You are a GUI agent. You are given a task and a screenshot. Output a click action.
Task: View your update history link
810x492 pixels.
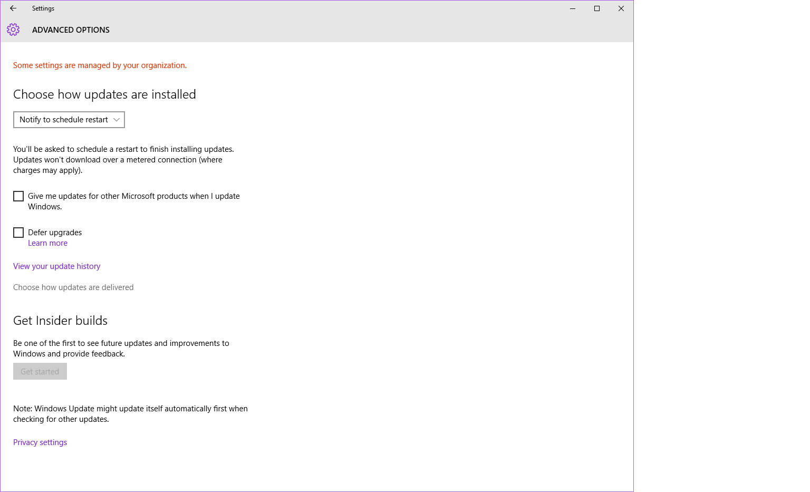56,266
